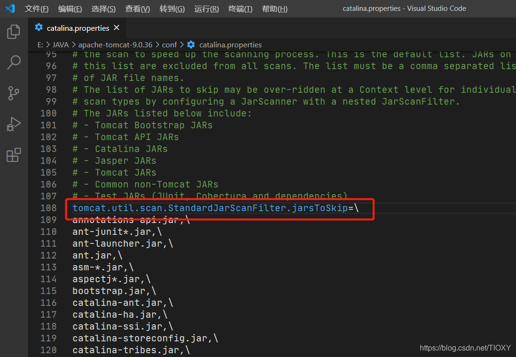Viewport: 516px width, 357px height.
Task: Click the JAVA breadcrumb segment
Action: 61,45
